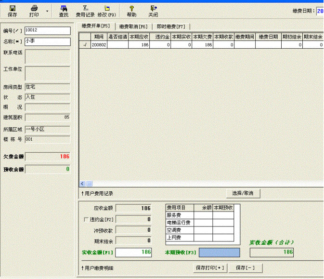Click the 期末结余 value field in payment details
324x279 pixels.
tap(133, 240)
